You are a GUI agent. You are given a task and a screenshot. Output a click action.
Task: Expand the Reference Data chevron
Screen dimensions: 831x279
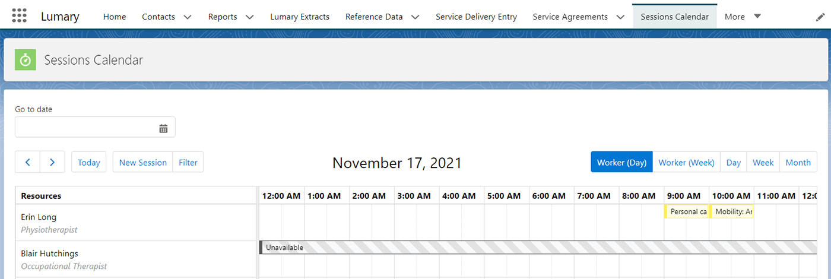click(415, 17)
